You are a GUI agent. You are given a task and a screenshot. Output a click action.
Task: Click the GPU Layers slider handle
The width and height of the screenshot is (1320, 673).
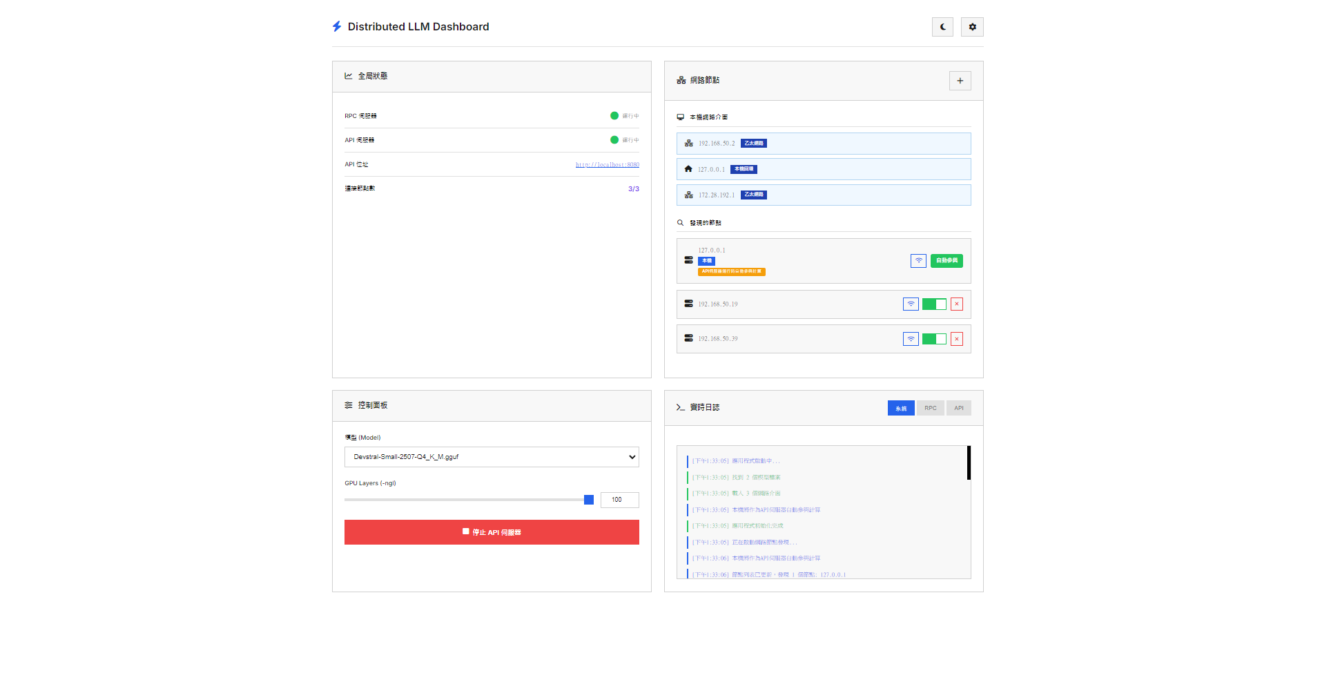coord(589,500)
